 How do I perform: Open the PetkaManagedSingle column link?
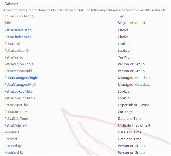[x=21, y=78]
